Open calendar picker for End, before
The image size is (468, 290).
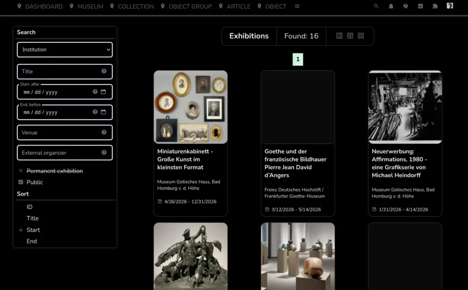coord(103,112)
